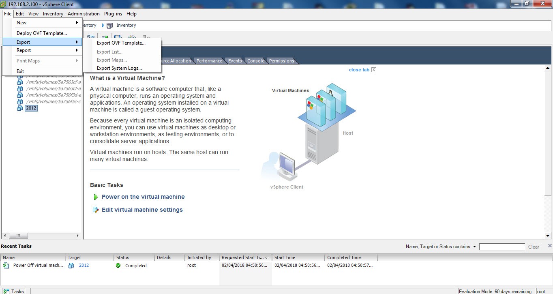Viewport: 553px width, 294px height.
Task: Click the inventory tree scroll right arrow
Action: (x=78, y=236)
